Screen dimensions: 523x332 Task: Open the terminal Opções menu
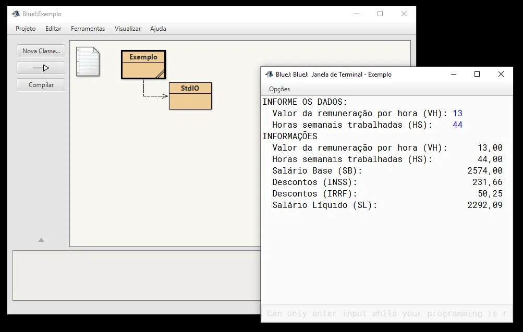click(279, 89)
